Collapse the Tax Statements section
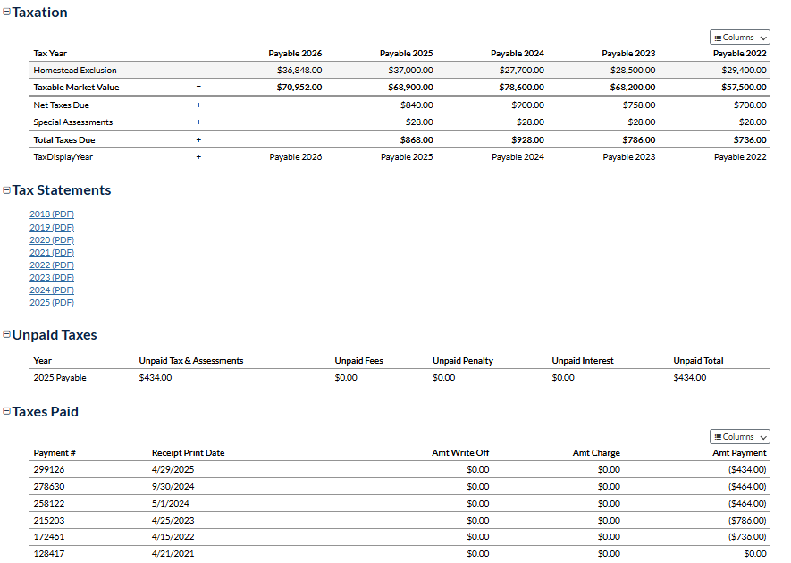 7,190
